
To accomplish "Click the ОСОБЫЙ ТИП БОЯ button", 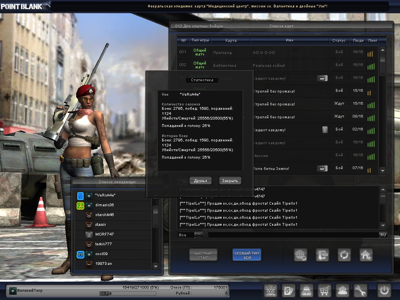I will (x=247, y=255).
